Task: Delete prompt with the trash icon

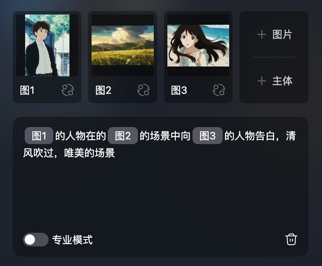Action: 291,240
